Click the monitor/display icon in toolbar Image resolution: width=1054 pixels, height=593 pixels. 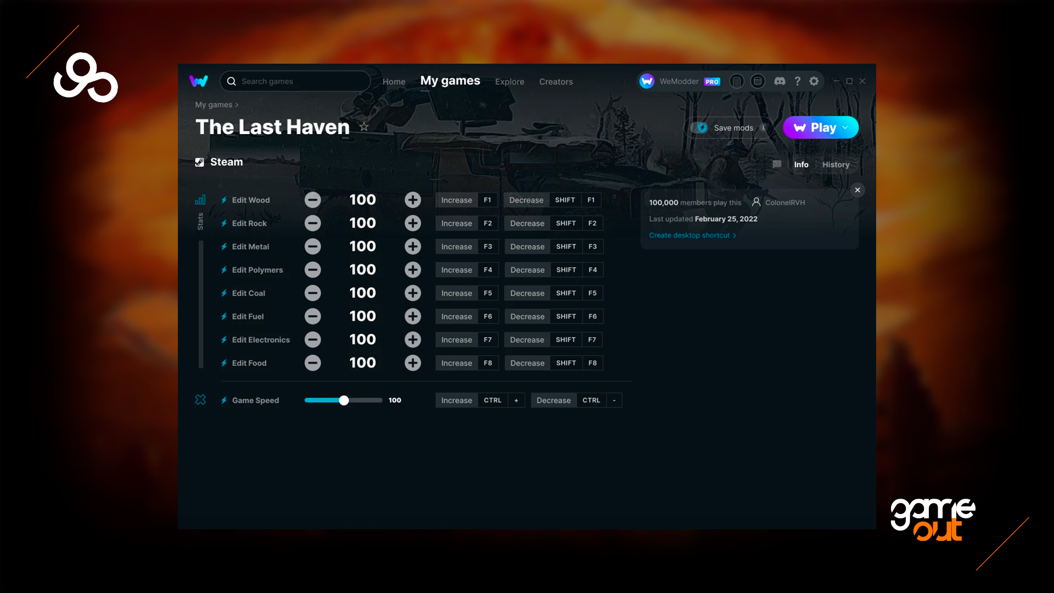(757, 81)
